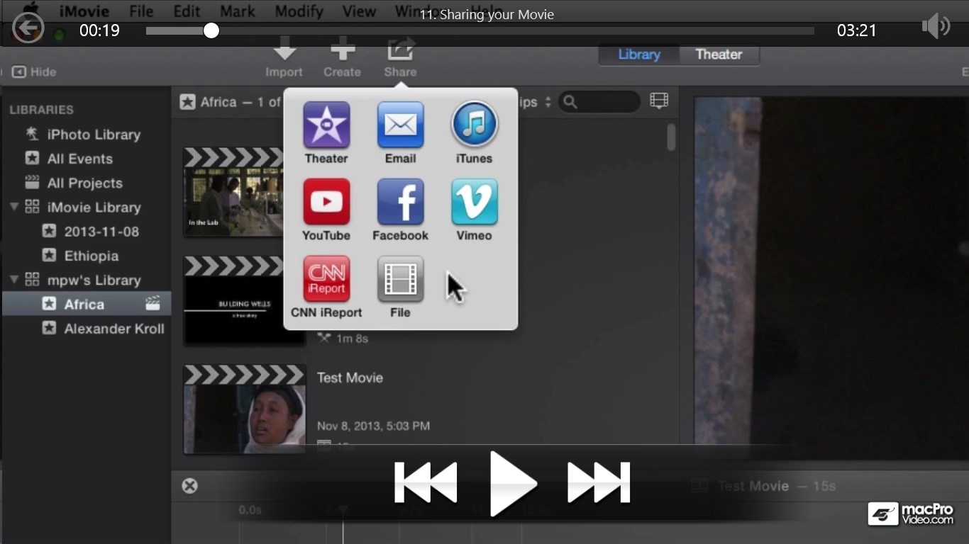Toggle the filmstrip view icon
This screenshot has width=969, height=544.
(x=659, y=101)
